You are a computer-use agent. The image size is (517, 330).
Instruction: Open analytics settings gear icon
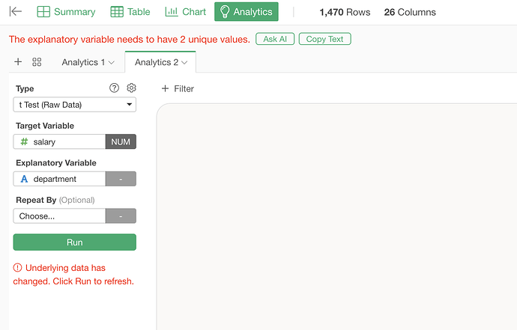131,88
